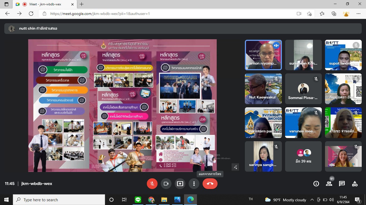
Task: Open Chrome from taskbar
Action: (151, 200)
